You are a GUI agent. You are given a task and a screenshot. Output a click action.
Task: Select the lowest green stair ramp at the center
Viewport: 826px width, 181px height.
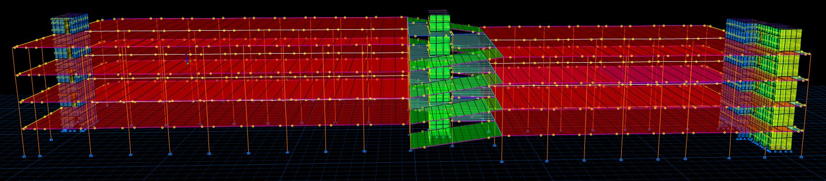pyautogui.click(x=455, y=136)
